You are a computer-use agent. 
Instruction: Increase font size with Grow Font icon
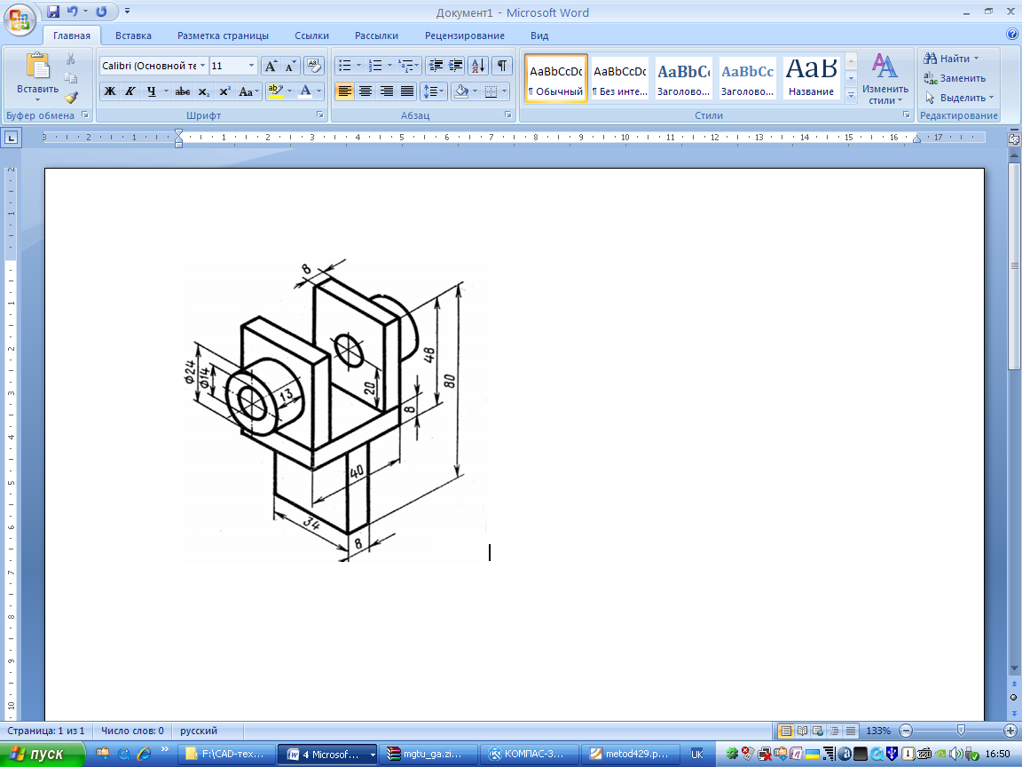pos(271,66)
